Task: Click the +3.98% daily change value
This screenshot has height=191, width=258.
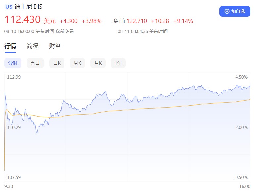Action: pyautogui.click(x=91, y=21)
